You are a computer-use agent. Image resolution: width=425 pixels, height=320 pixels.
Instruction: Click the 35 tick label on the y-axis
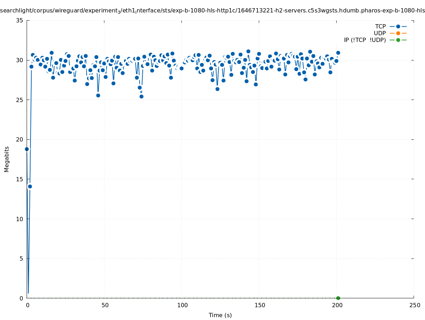click(20, 20)
